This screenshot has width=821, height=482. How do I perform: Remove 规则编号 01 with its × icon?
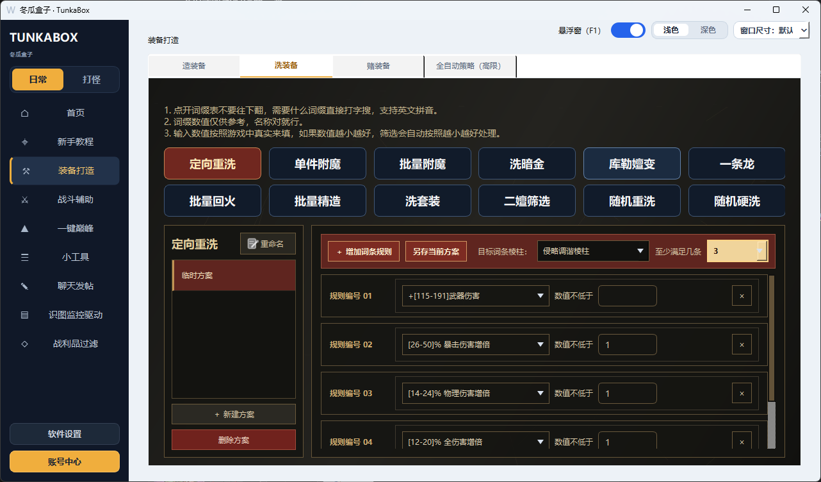tap(742, 296)
